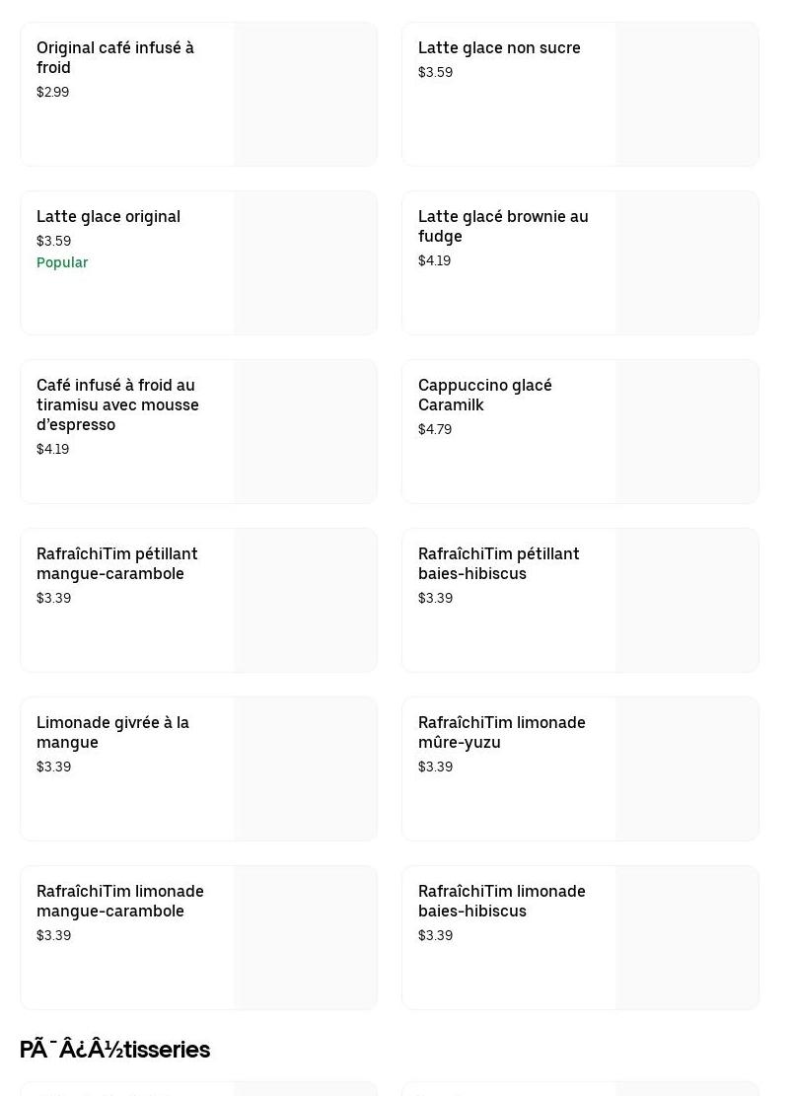Choose the Latte glace original title

[x=108, y=216]
